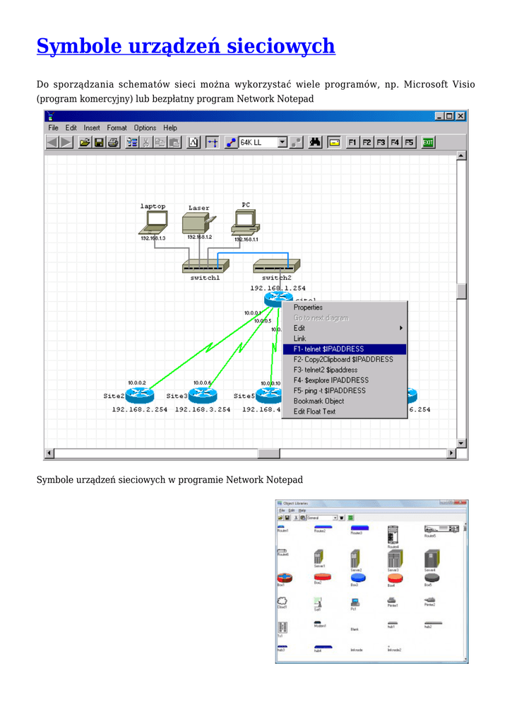Choose Server3 from the Object Libraries
The height and width of the screenshot is (724, 512).
[394, 560]
